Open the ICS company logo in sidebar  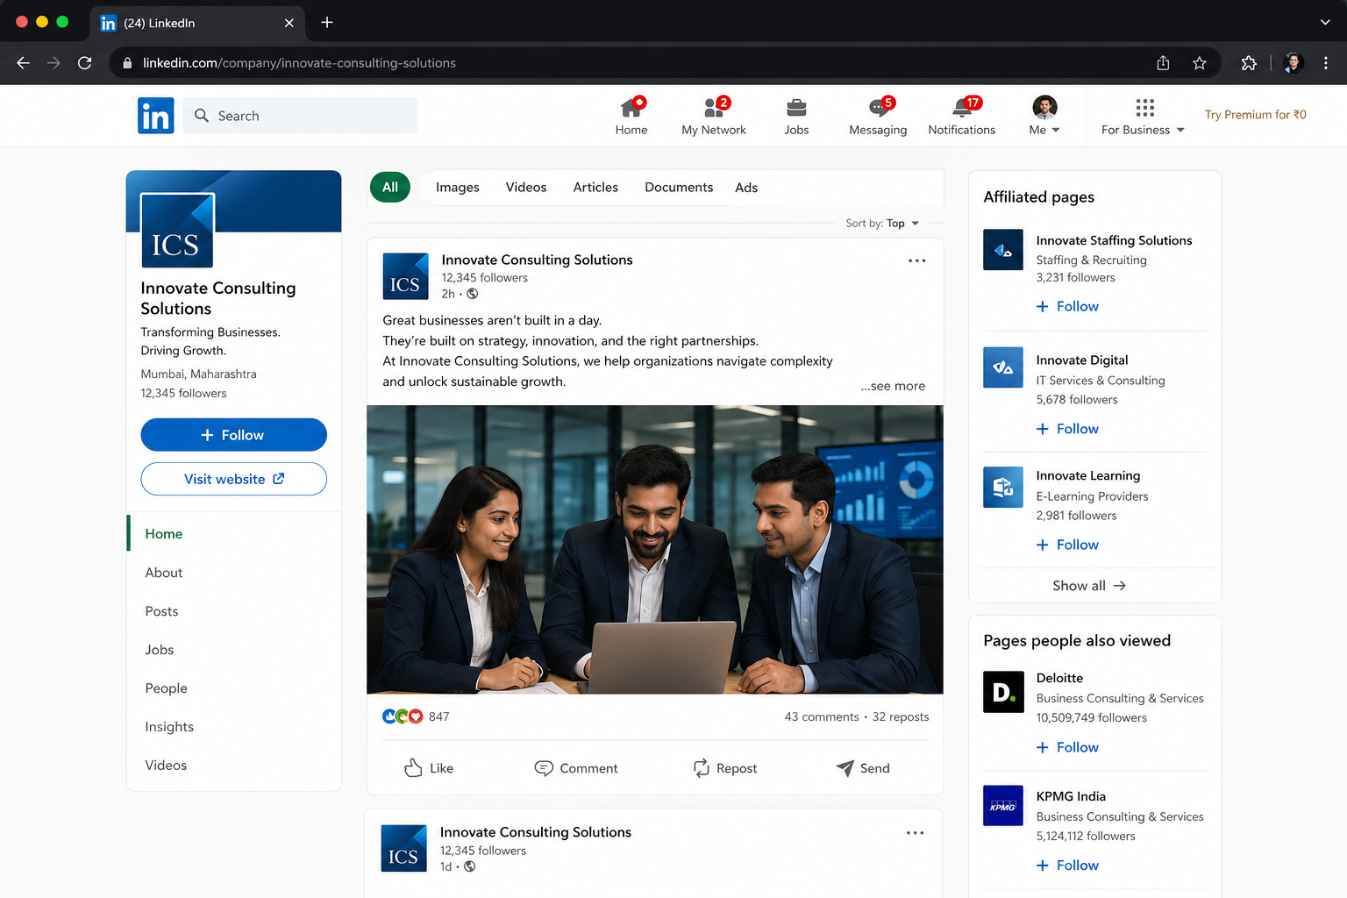point(177,230)
